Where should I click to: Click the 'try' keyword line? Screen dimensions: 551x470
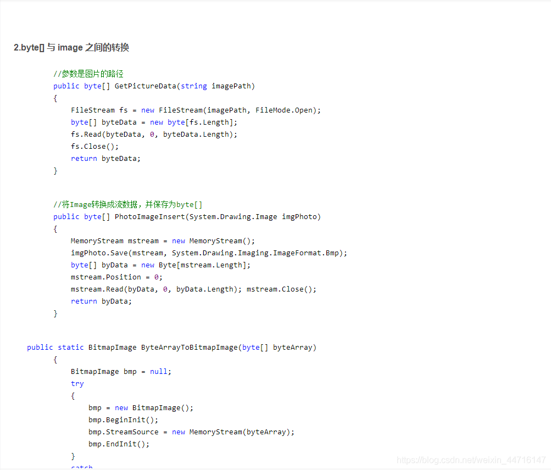coord(77,384)
